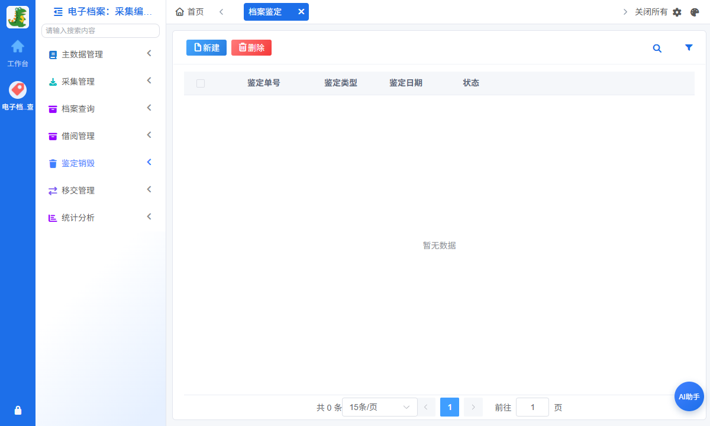710x426 pixels.
Task: Click the 鉴定销毁 trash icon
Action: coord(53,164)
